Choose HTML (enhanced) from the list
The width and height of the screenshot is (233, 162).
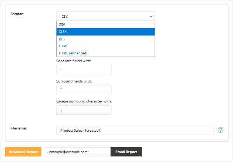tap(105, 53)
